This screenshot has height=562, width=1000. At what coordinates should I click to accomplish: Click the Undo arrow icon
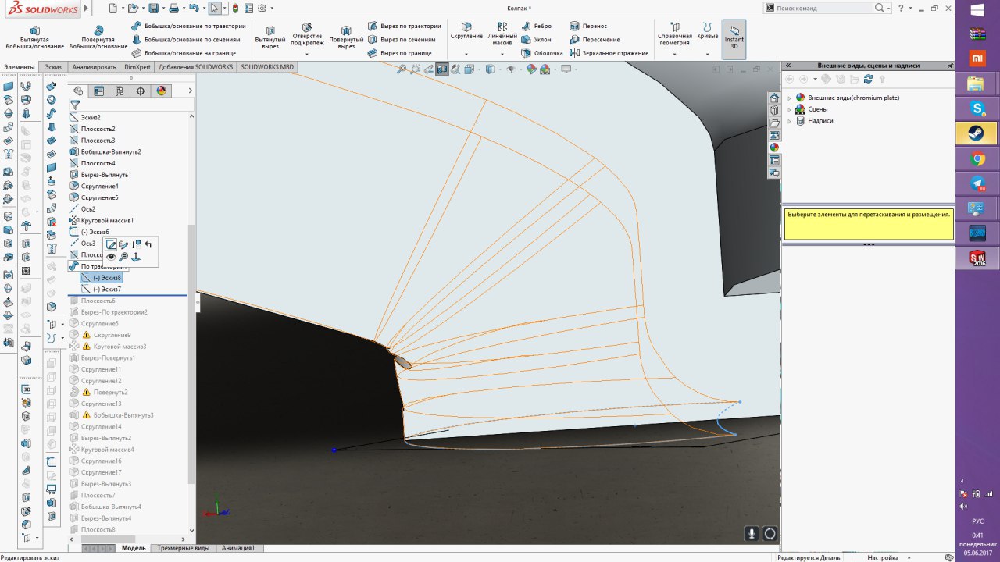(194, 8)
